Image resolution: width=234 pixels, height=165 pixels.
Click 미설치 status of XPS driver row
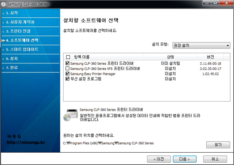(x=170, y=68)
